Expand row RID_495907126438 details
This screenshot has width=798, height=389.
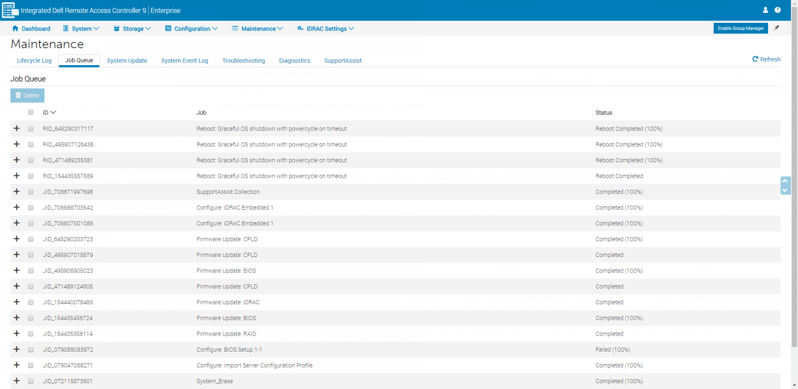coord(16,144)
